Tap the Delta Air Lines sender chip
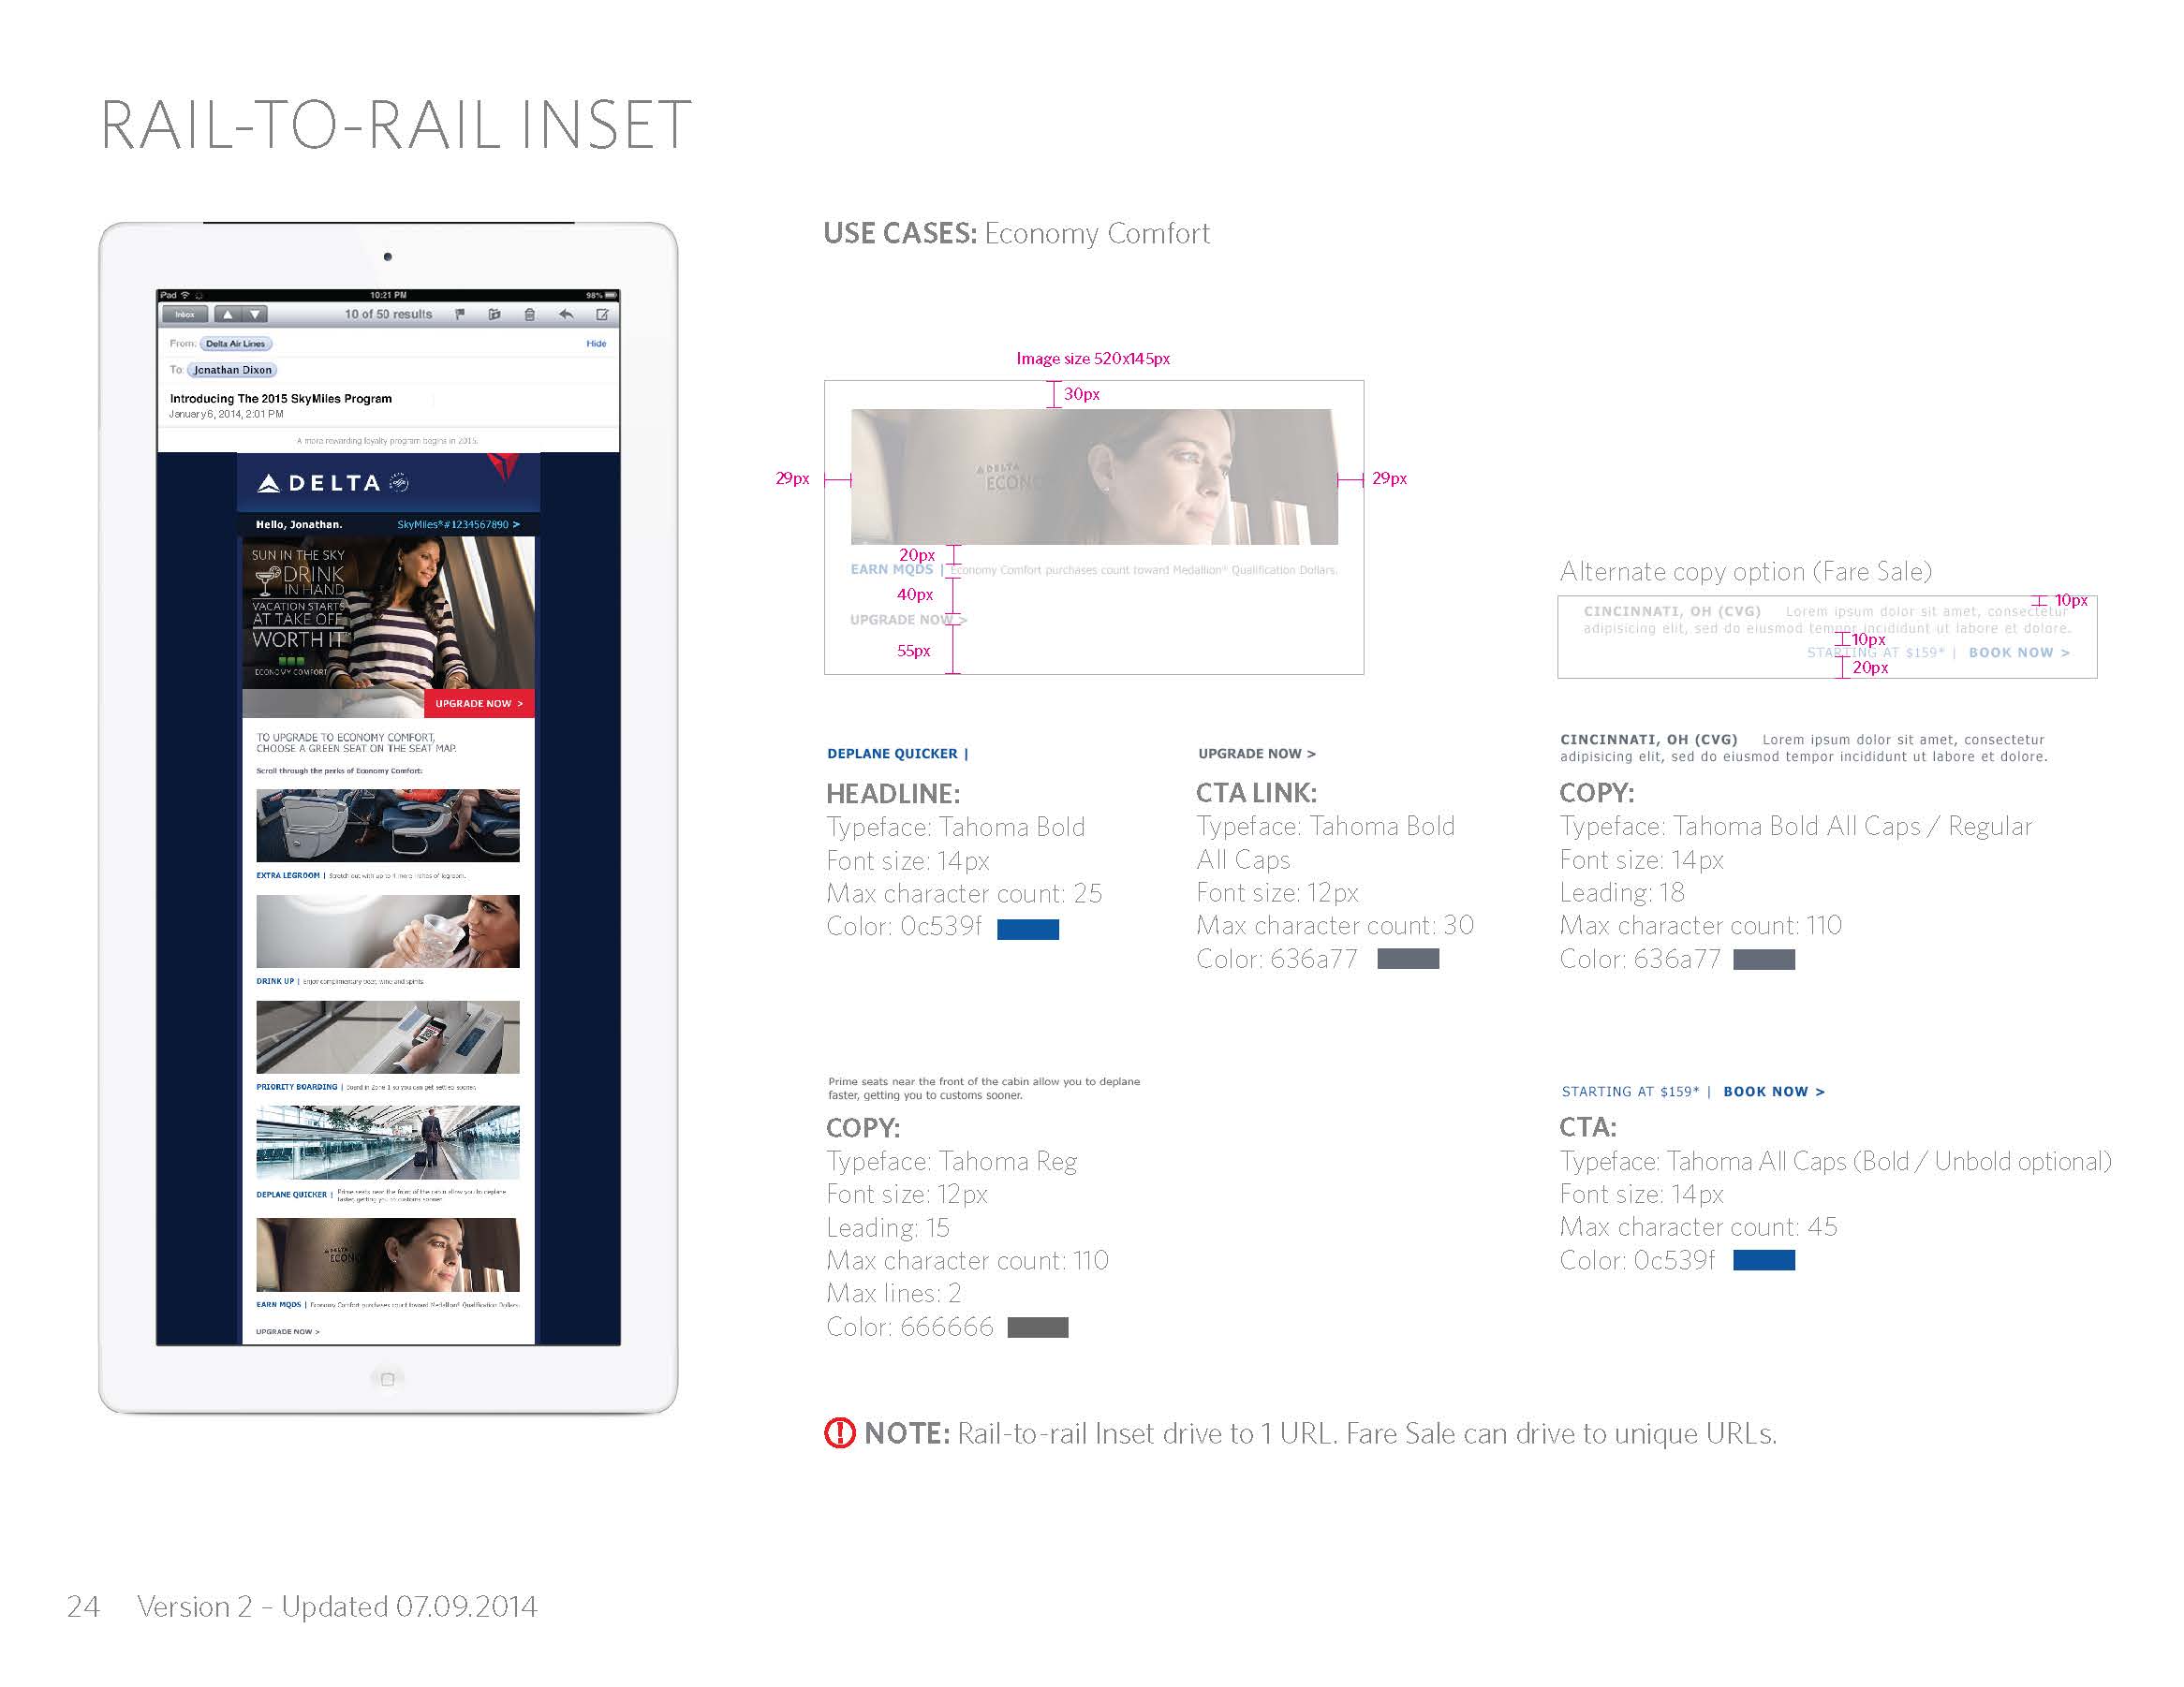 pyautogui.click(x=236, y=344)
